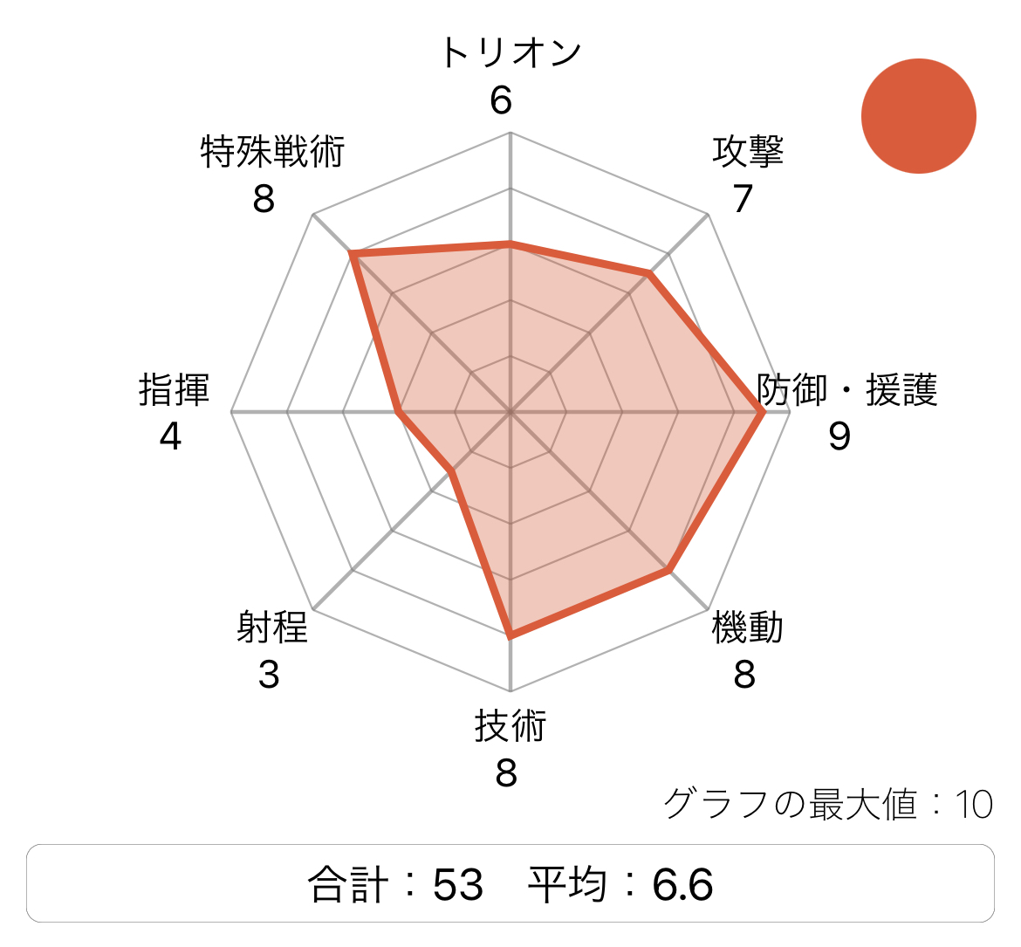Select the 防御・援護 value 9
This screenshot has height=947, width=1021.
coord(839,436)
